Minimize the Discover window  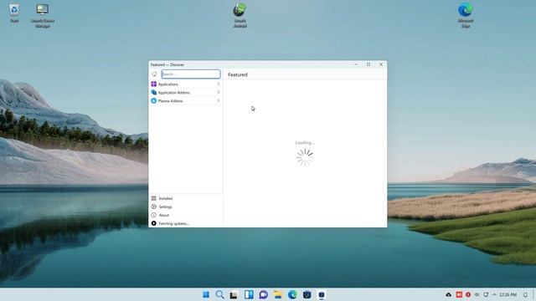pyautogui.click(x=356, y=64)
